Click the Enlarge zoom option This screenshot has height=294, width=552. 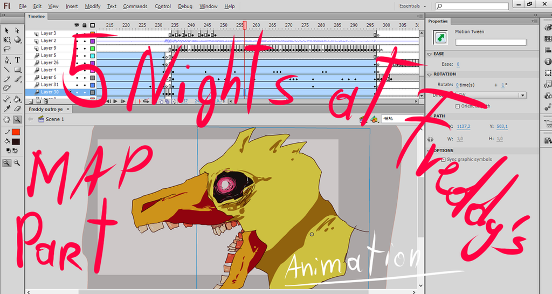6,163
